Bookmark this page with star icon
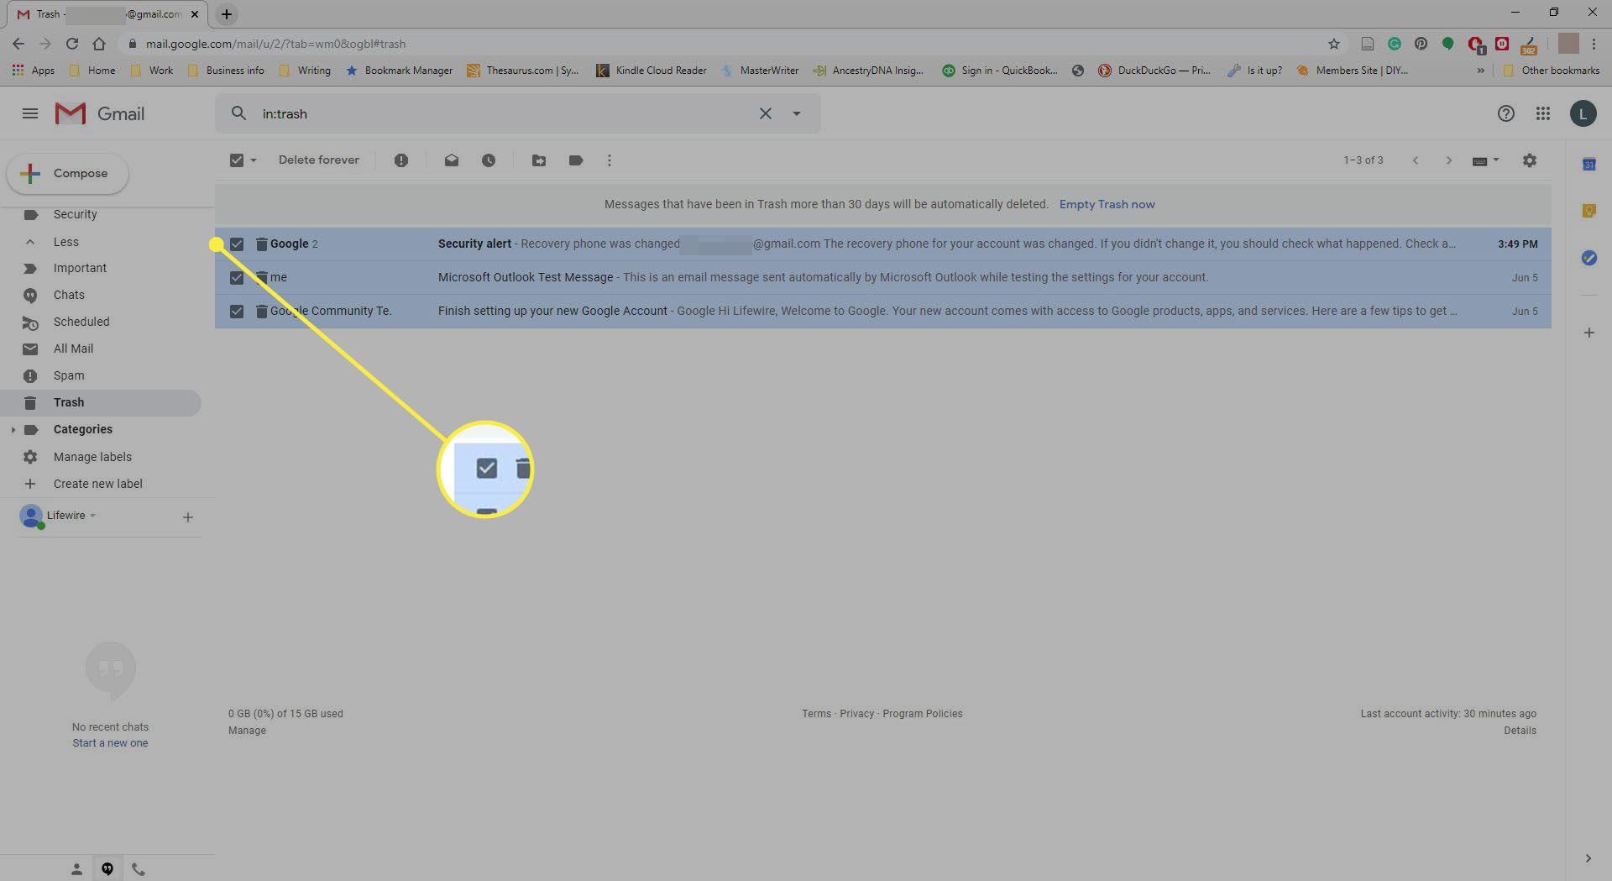This screenshot has width=1612, height=881. (1334, 44)
